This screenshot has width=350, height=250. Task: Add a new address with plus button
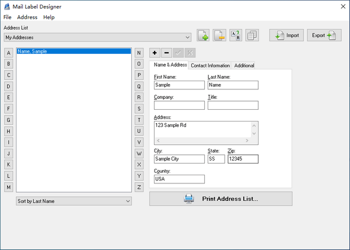pos(155,53)
